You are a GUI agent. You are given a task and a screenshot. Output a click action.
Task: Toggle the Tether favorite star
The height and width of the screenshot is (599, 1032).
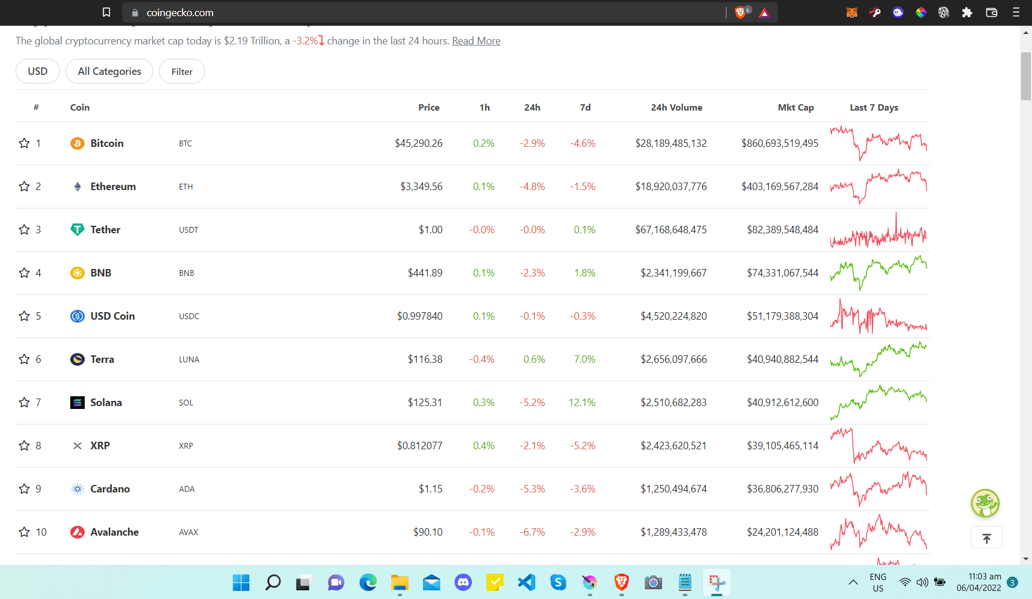[x=24, y=230]
